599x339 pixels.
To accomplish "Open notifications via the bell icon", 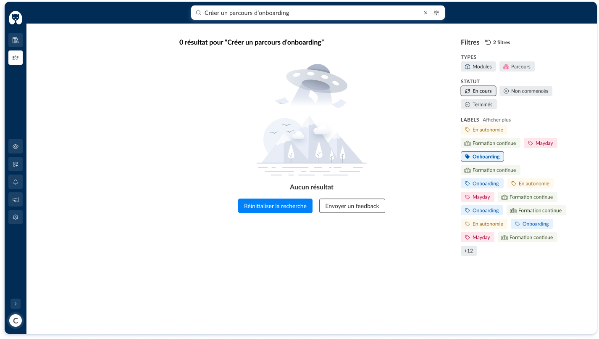I will 16,182.
